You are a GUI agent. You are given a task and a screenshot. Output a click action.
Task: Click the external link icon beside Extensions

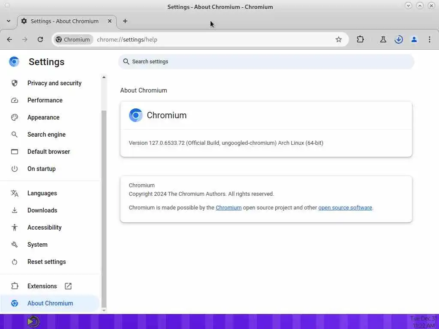[68, 286]
